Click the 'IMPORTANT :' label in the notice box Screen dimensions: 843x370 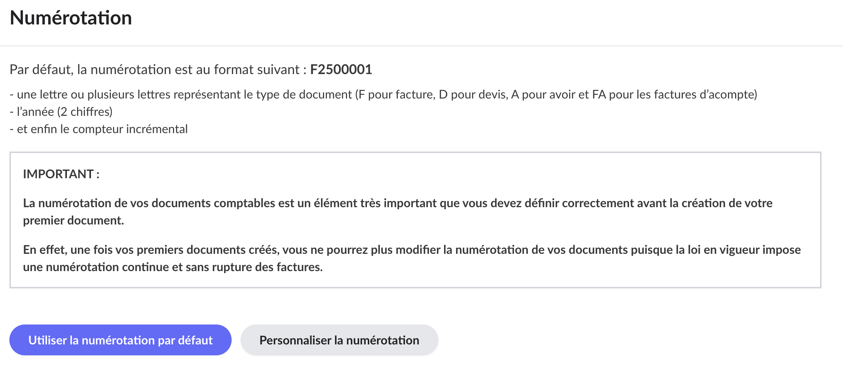(x=61, y=174)
